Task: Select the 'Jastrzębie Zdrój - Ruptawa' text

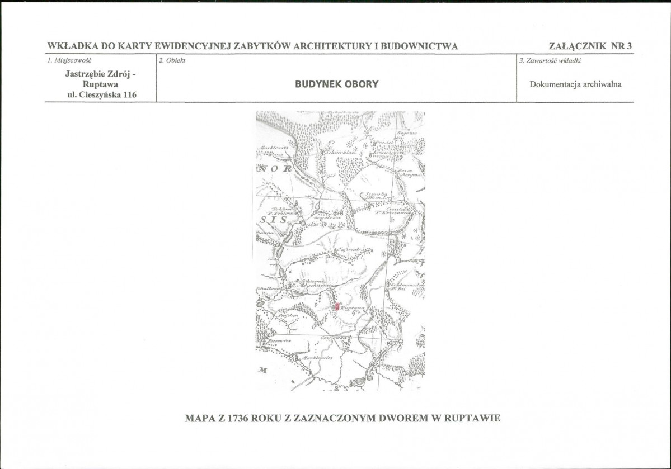Action: (x=101, y=79)
